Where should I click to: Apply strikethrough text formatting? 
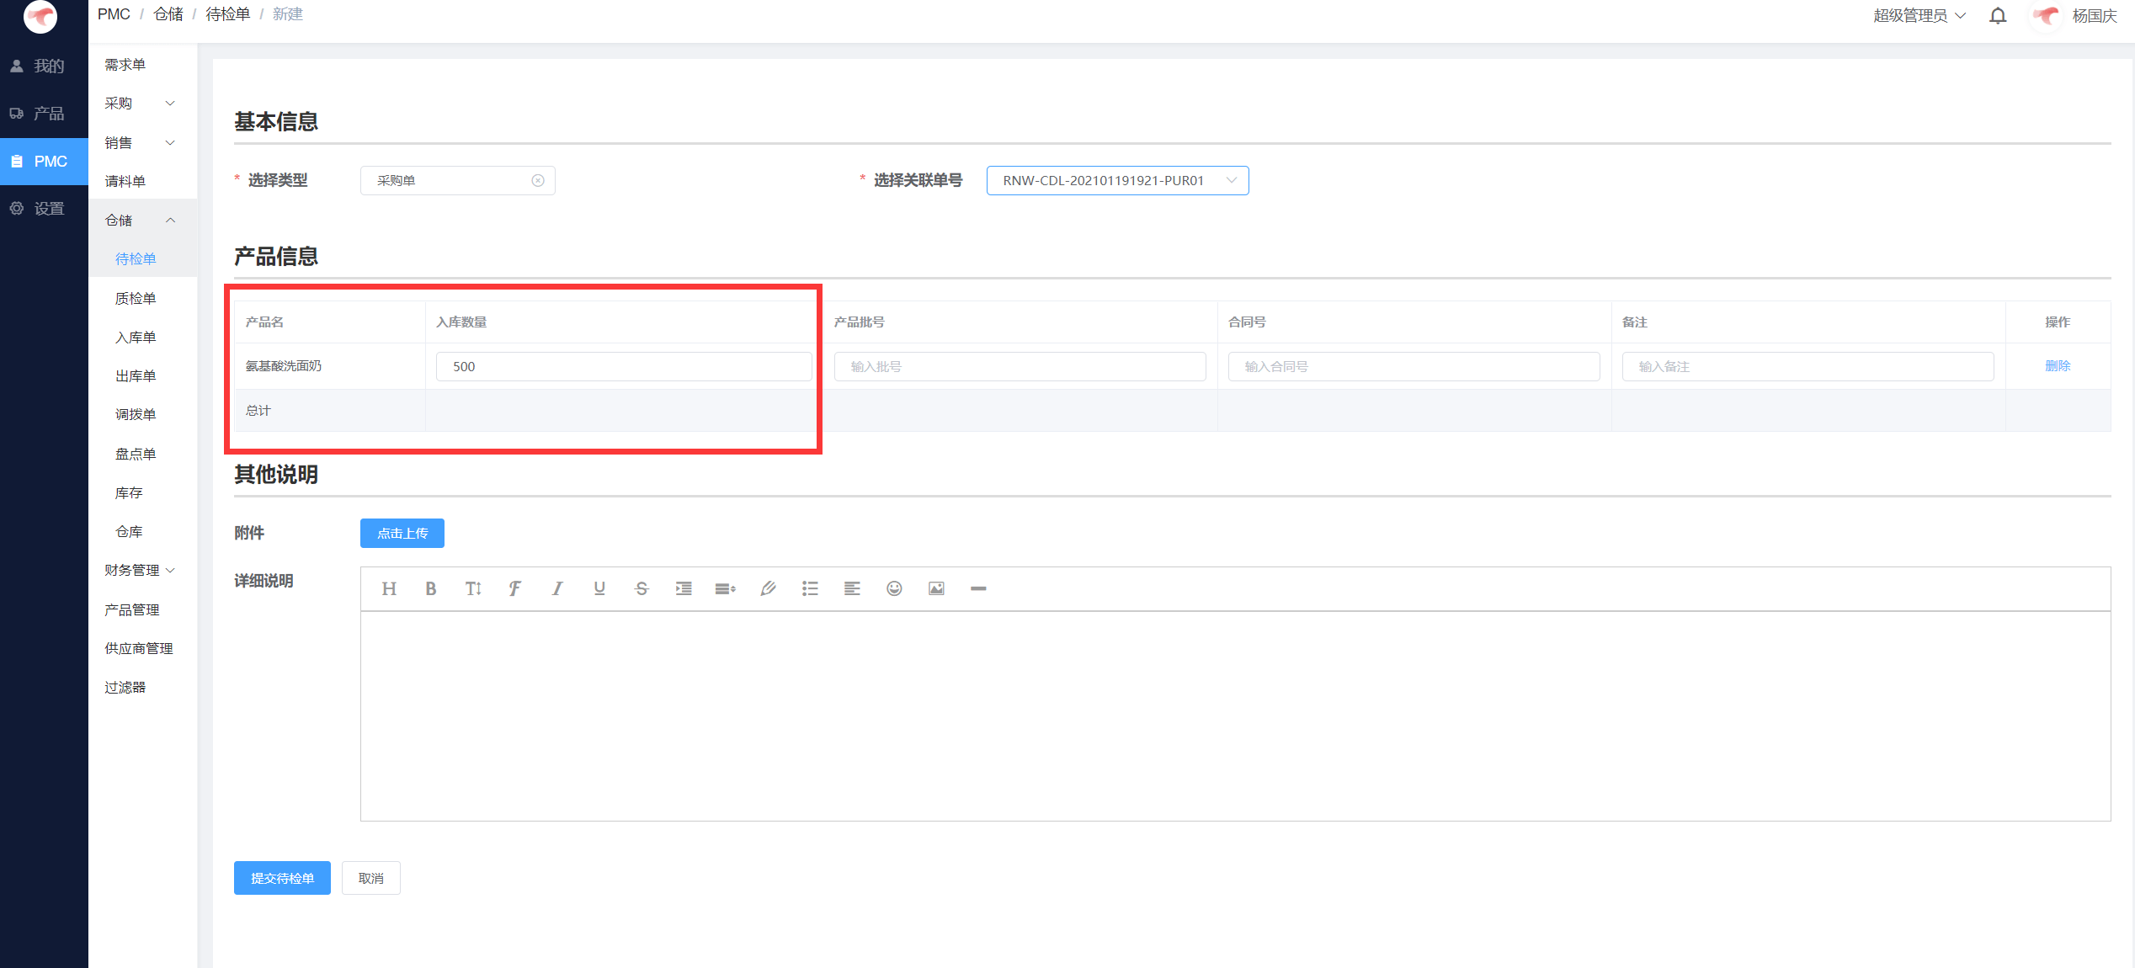[x=642, y=588]
